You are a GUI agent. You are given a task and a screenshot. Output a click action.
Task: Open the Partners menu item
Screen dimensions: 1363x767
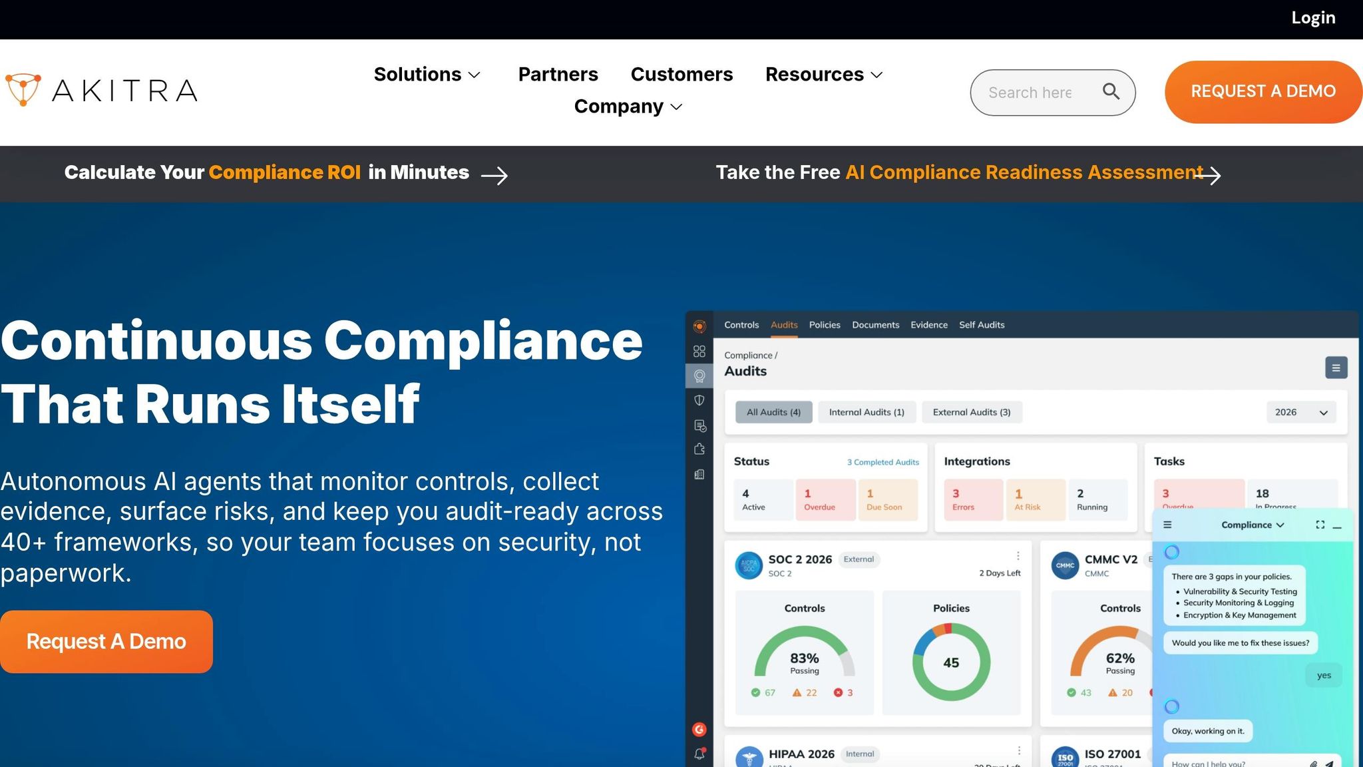(x=558, y=75)
